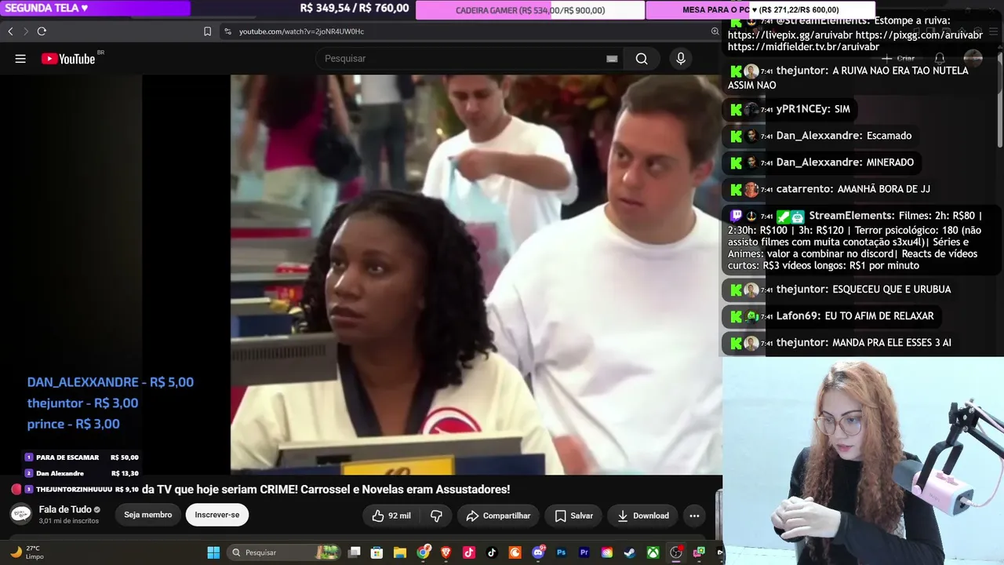Open more actions three-dot menu
The image size is (1004, 565).
(x=694, y=516)
